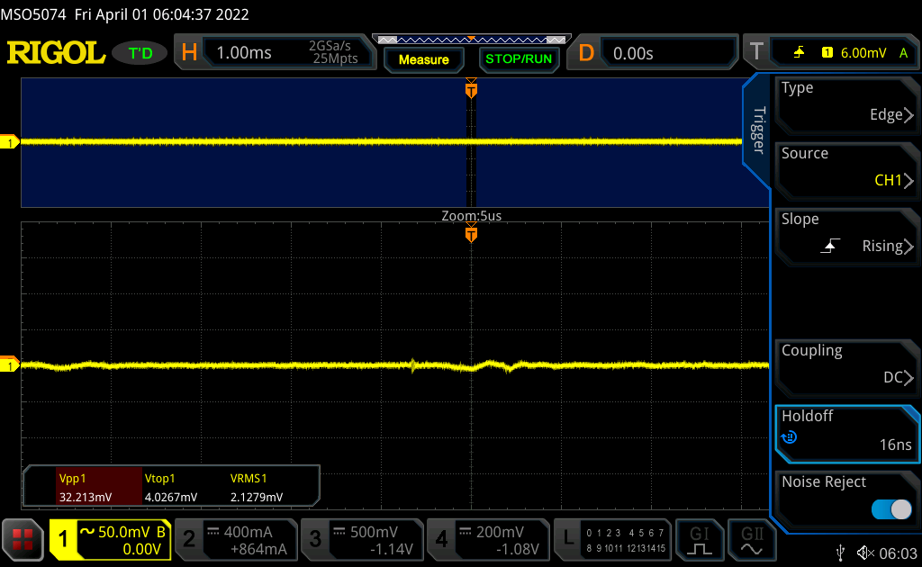
Task: Tap the 06:03 clock display
Action: (x=898, y=553)
